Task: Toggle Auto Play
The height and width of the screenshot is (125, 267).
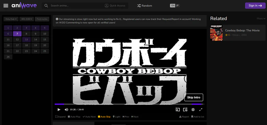Action: pos(74,117)
